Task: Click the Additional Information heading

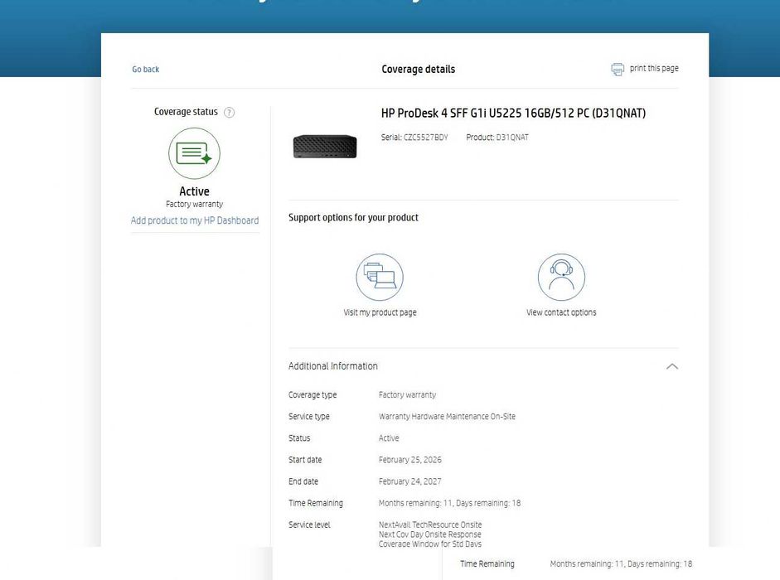Action: (x=332, y=366)
